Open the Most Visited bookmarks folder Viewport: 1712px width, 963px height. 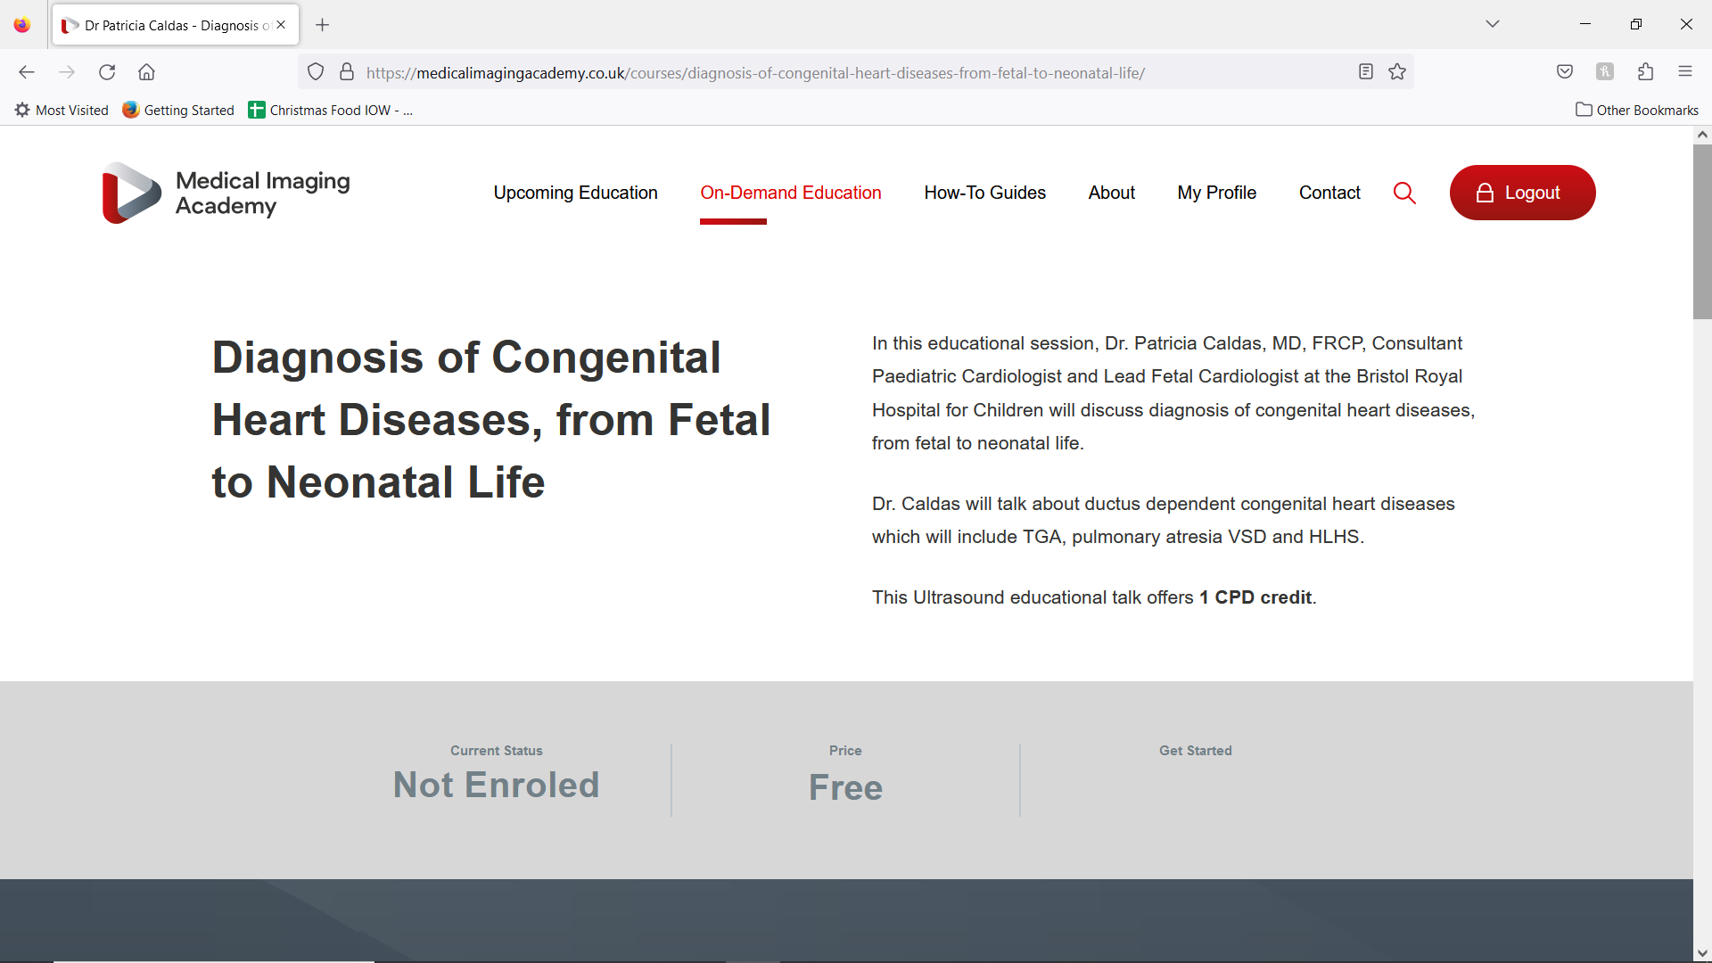[62, 110]
